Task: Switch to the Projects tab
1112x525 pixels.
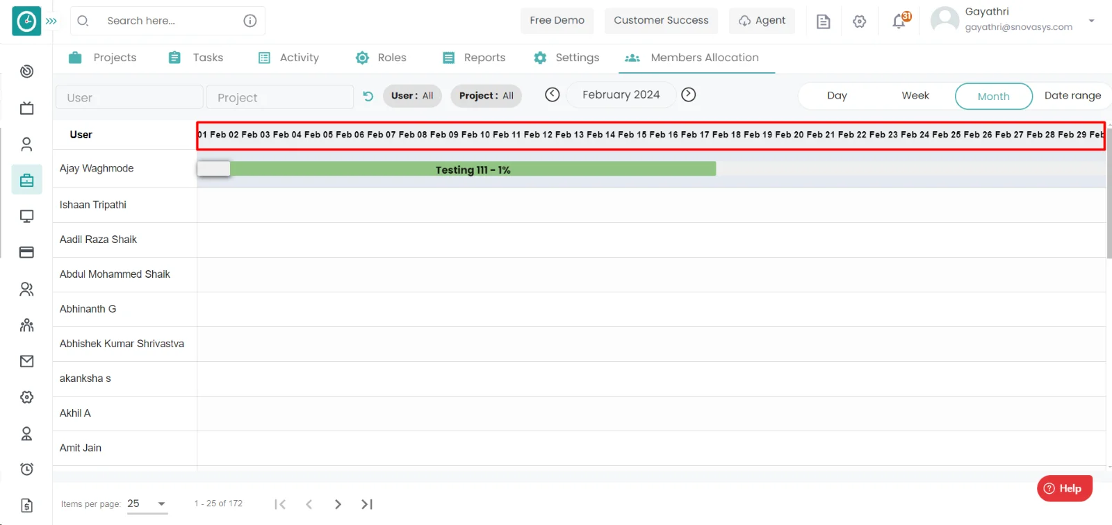Action: (x=103, y=58)
